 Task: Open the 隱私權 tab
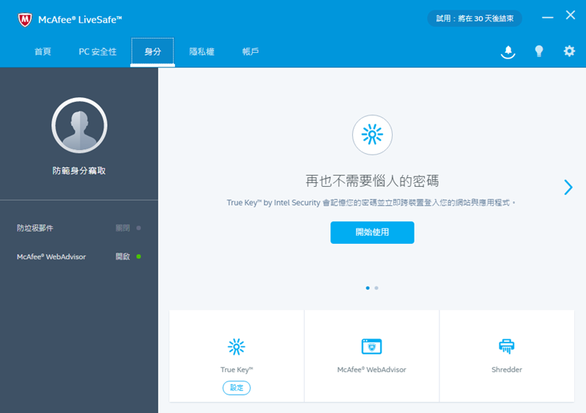[x=201, y=51]
